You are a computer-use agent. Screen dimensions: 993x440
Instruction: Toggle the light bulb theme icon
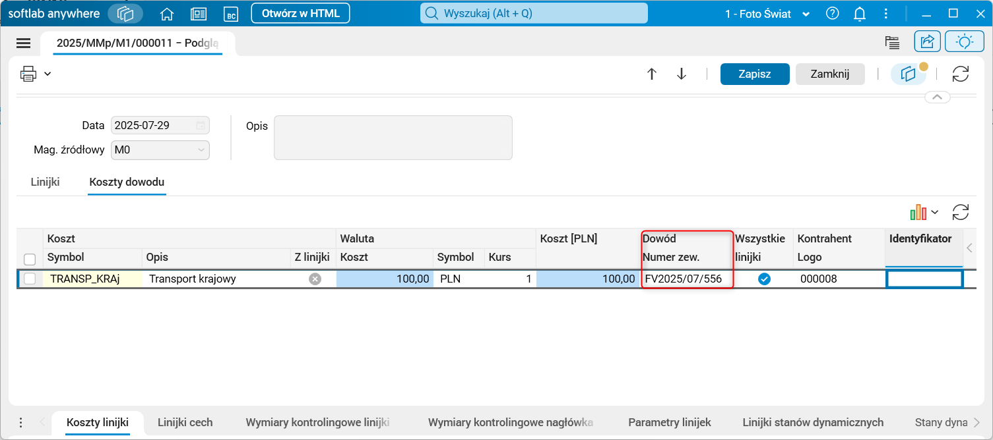965,41
